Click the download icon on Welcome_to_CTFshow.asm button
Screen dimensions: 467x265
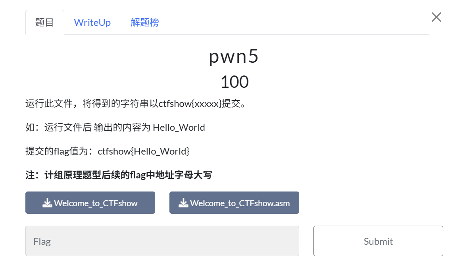coord(183,203)
